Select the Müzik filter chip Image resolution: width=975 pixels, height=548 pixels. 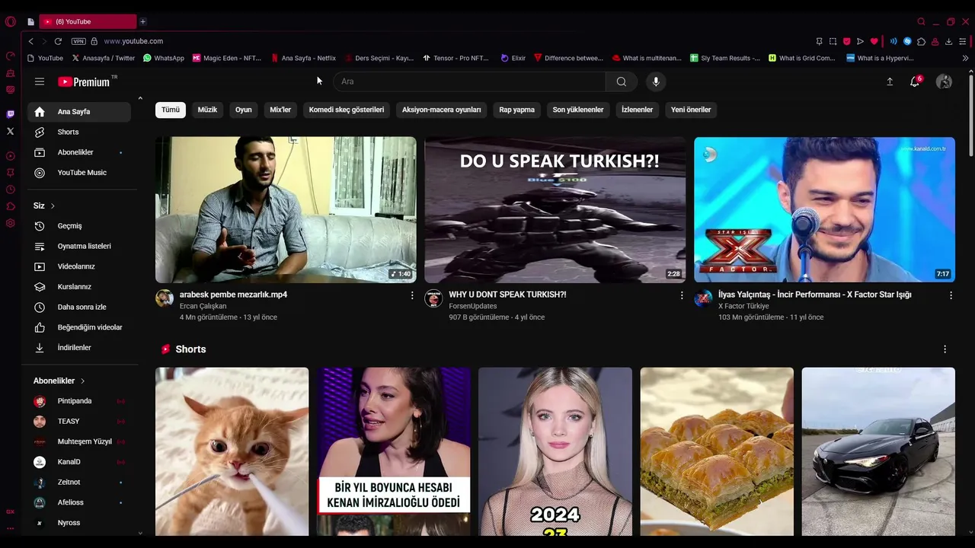coord(207,110)
